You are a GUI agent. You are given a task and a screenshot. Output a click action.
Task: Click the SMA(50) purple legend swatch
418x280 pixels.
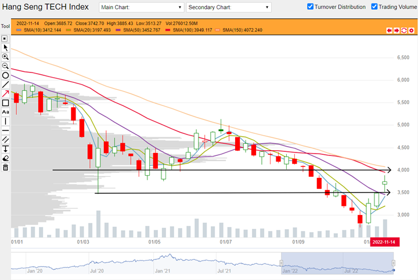point(118,30)
